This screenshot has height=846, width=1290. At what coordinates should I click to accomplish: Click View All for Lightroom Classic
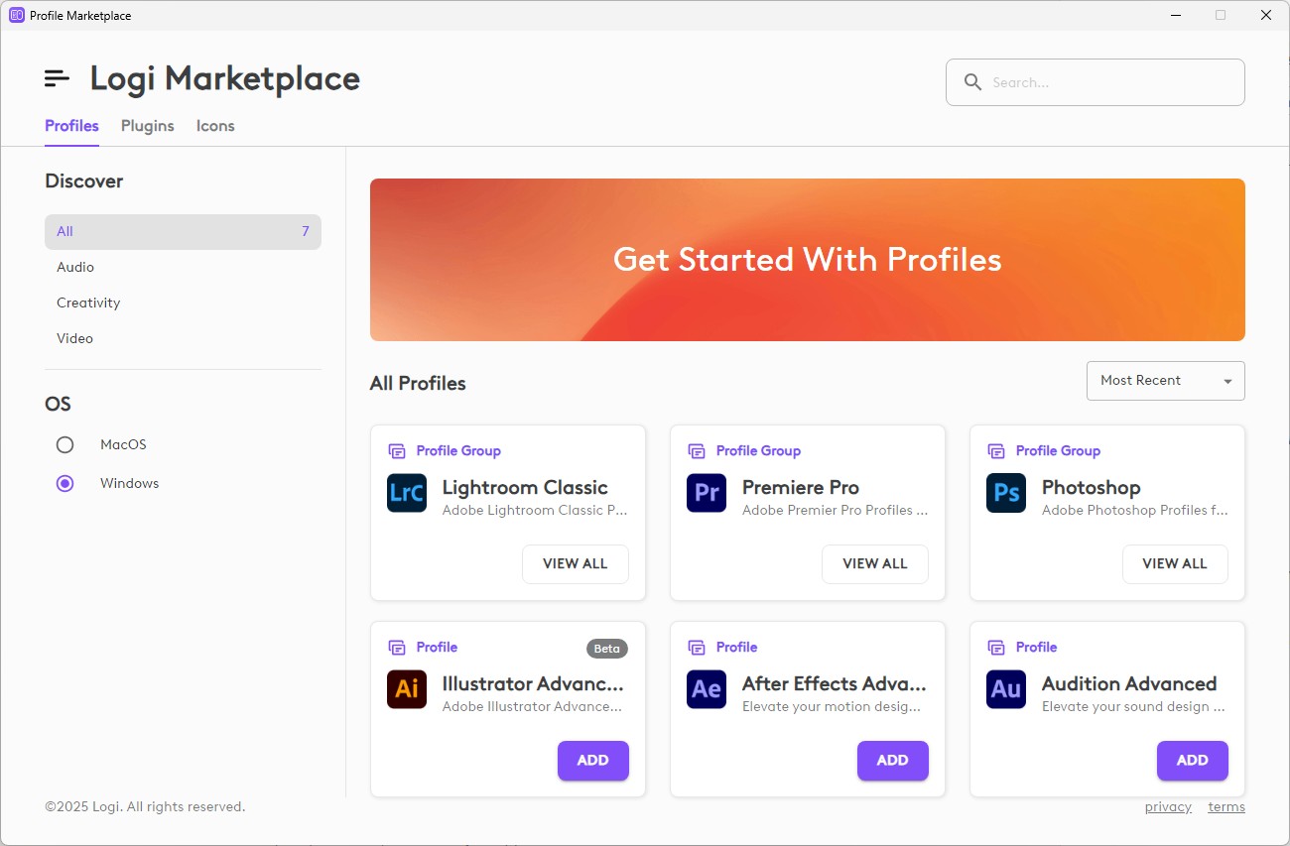pos(575,563)
